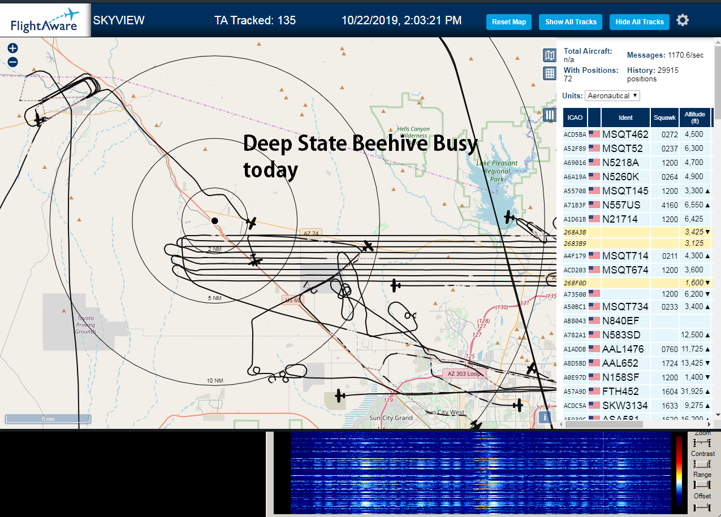The width and height of the screenshot is (721, 517).
Task: Open the settings gear icon
Action: pos(683,20)
